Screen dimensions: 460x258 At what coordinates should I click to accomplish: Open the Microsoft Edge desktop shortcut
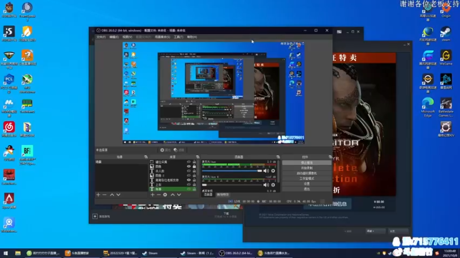(x=428, y=107)
